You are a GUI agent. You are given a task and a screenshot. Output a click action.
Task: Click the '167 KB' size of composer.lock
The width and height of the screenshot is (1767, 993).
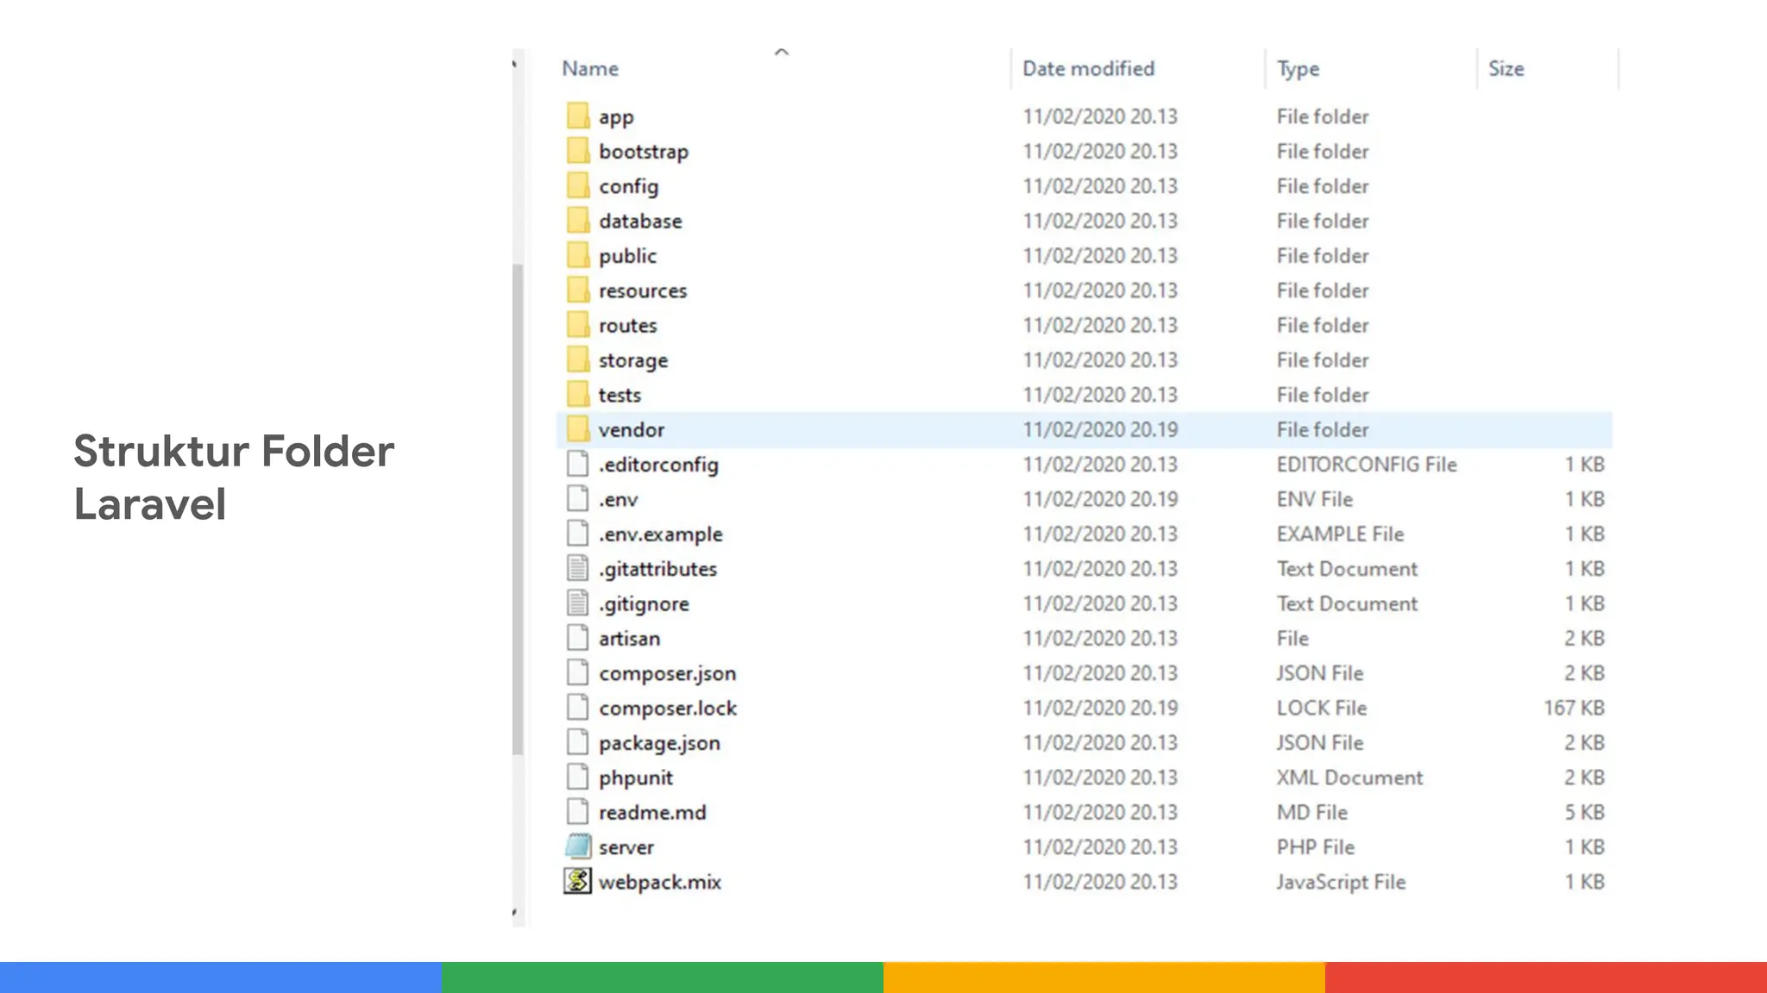coord(1574,708)
